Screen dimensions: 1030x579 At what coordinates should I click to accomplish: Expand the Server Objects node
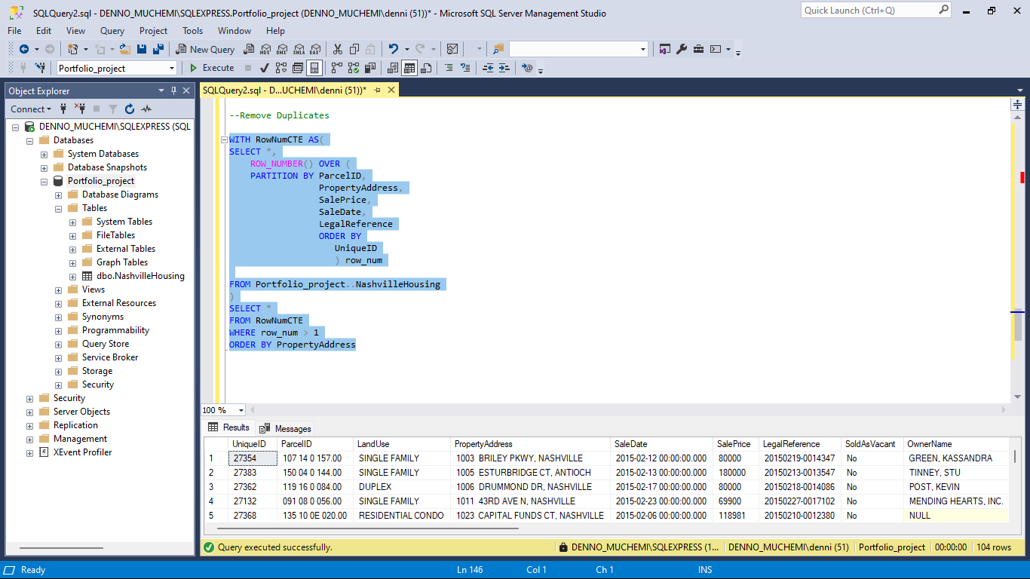coord(30,412)
